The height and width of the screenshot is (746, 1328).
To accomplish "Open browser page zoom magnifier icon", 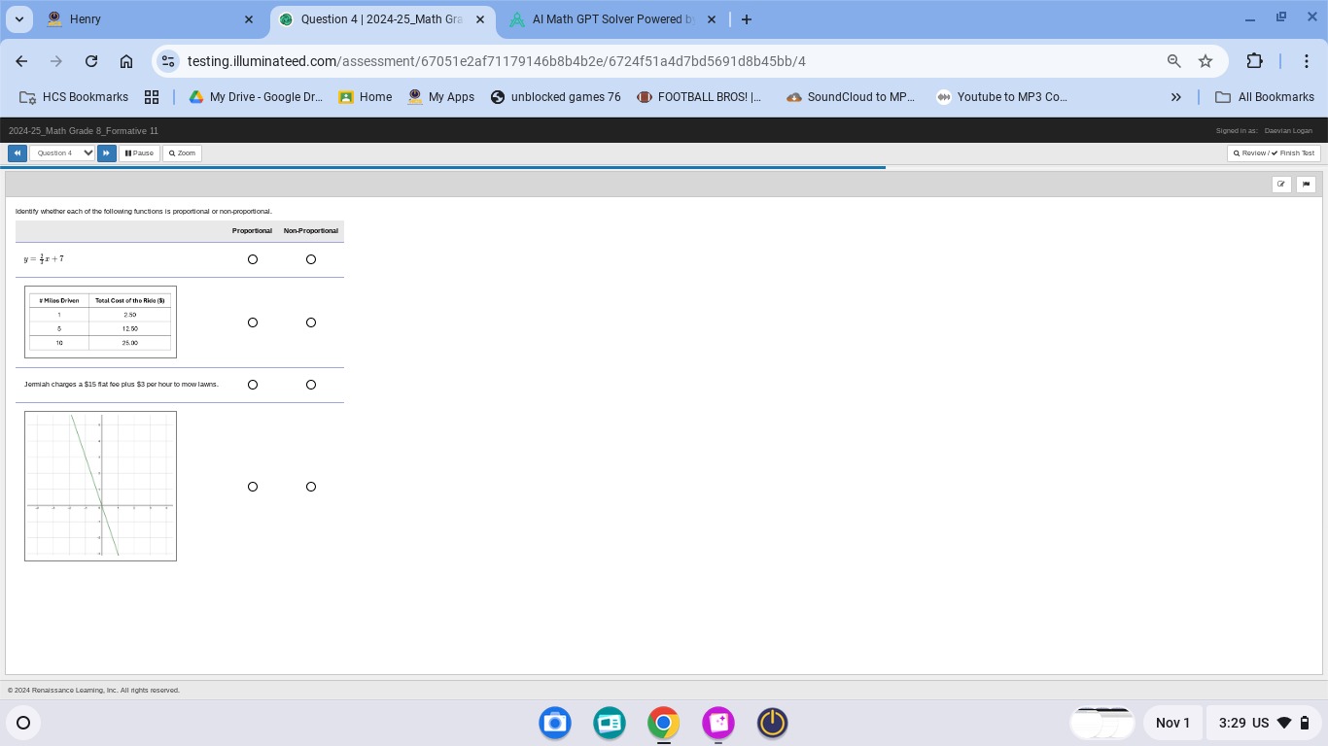I will click(1174, 61).
